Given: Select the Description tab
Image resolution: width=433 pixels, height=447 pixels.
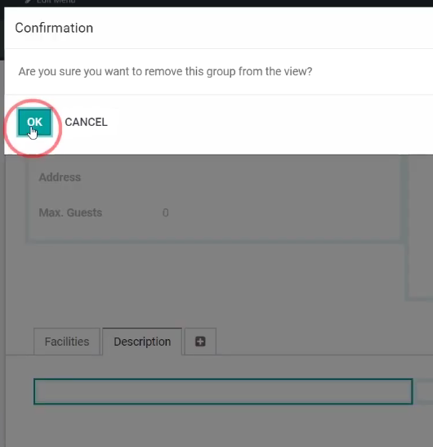Looking at the screenshot, I should 142,342.
